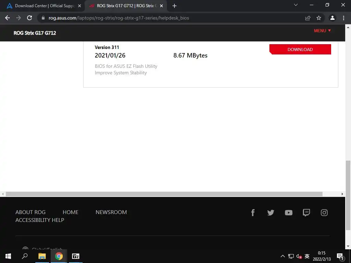351x263 pixels.
Task: Click the address bar URL
Action: [x=119, y=18]
